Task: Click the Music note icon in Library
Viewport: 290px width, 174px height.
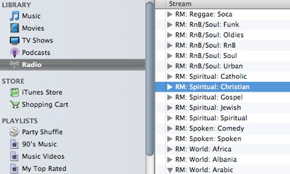Action: point(14,16)
